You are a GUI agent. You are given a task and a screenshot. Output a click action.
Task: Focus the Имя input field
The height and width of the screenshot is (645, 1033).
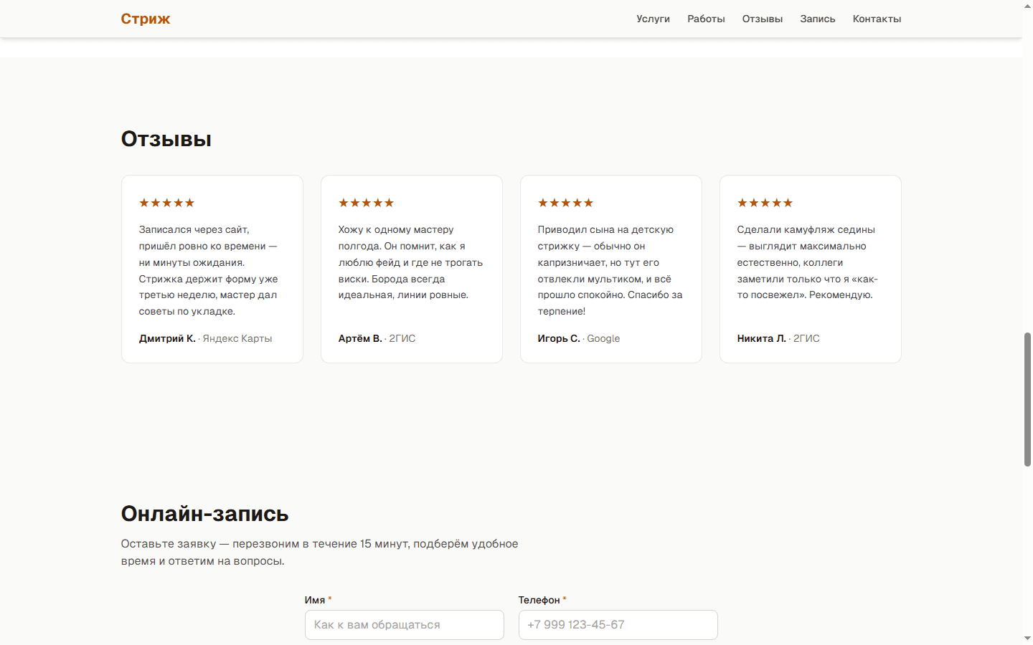tap(405, 625)
